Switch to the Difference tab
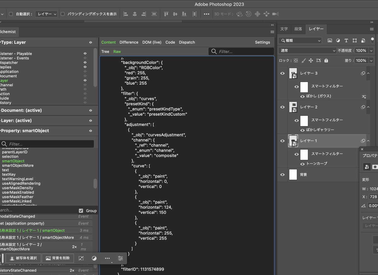 coord(129,42)
